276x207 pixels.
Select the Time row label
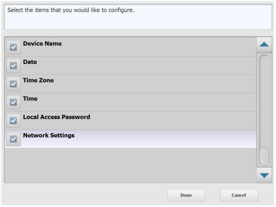pos(30,99)
